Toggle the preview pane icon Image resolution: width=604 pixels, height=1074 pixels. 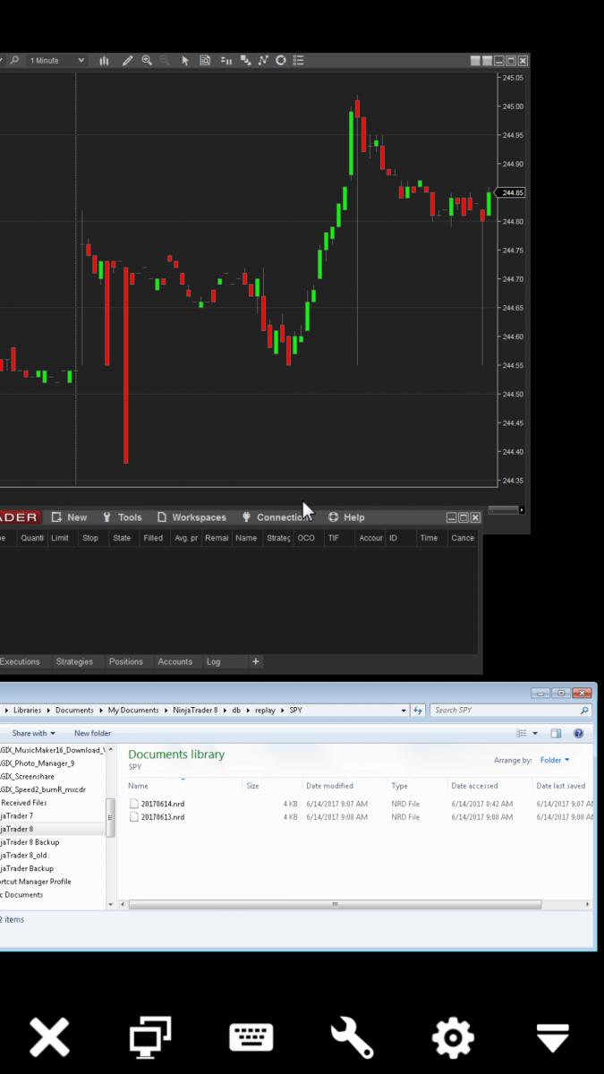[556, 734]
